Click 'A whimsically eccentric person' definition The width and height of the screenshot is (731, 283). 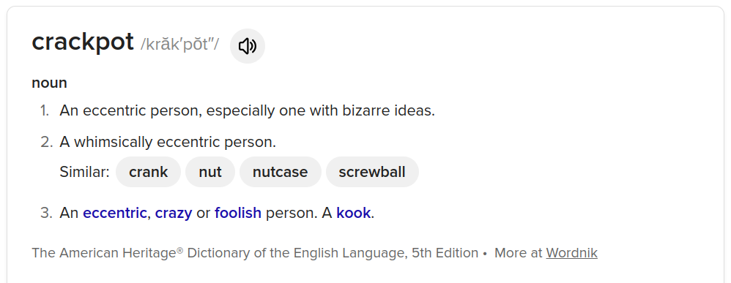point(168,142)
